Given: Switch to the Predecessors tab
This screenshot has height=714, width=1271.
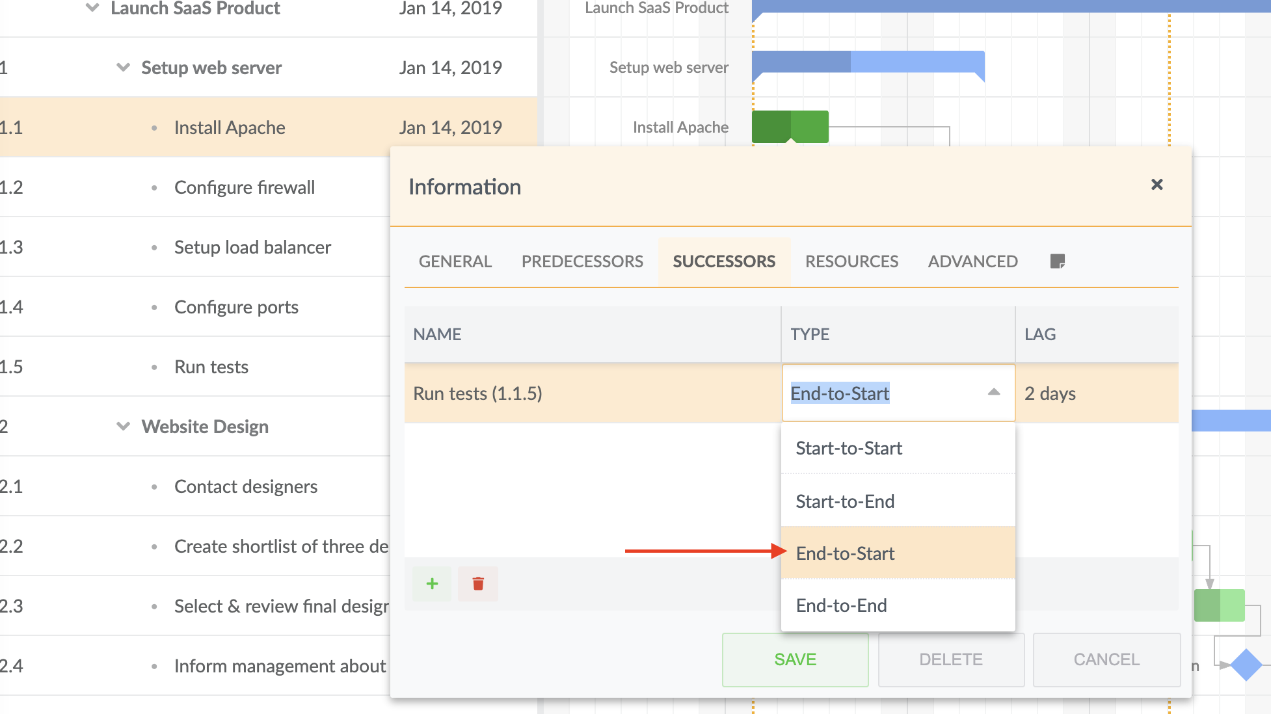Looking at the screenshot, I should 582,261.
